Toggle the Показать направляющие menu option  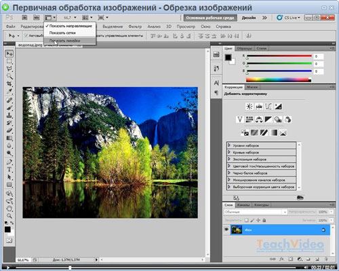tap(70, 26)
